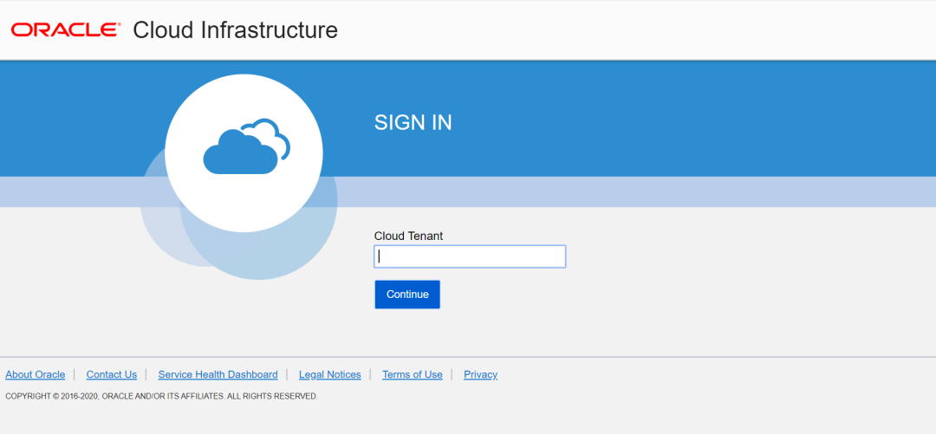
Task: Click the SIGN IN heading text
Action: [413, 122]
